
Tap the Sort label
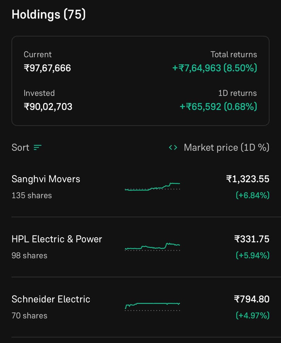20,147
